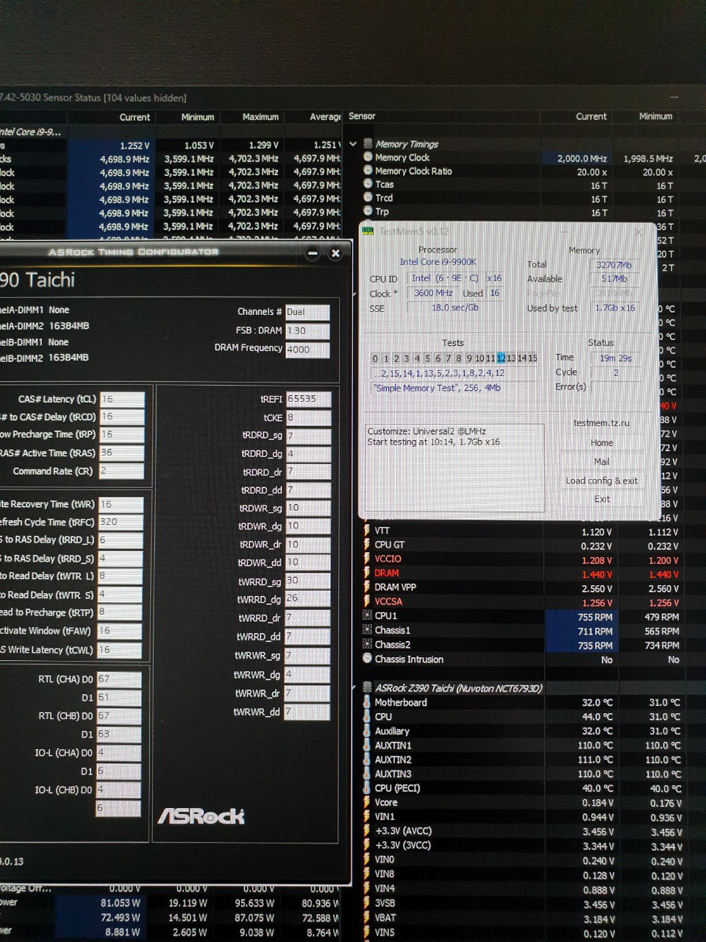
Task: Click the CPU GT voltage bolt icon
Action: pos(367,545)
